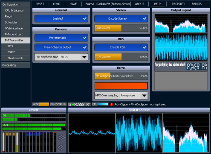
Task: Open the Pre-emphasis time dropdown
Action: [74, 57]
